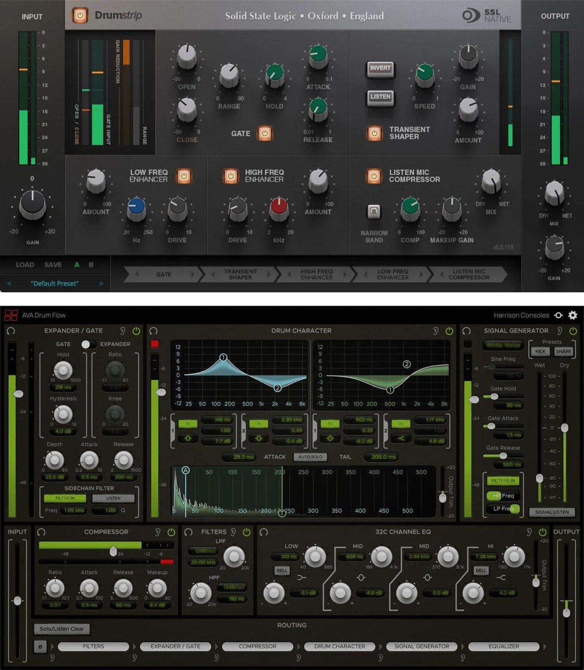Image resolution: width=584 pixels, height=670 pixels.
Task: Toggle the Drumstrip main power button
Action: point(80,16)
